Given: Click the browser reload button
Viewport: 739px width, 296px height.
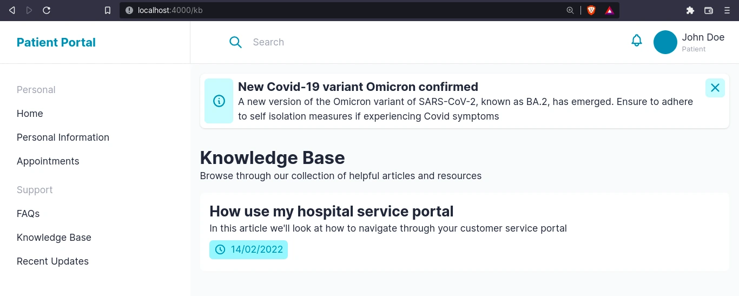Looking at the screenshot, I should pyautogui.click(x=47, y=10).
